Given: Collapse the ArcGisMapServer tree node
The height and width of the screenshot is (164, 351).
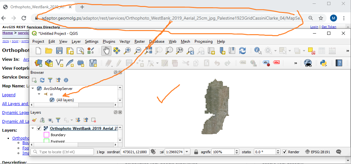Looking at the screenshot, I should 33,88.
